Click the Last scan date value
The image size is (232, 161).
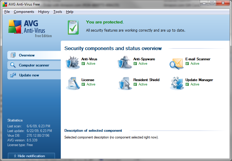pos(38,126)
